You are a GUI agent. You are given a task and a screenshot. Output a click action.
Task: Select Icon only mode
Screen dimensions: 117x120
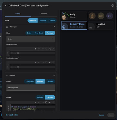click(x=43, y=20)
